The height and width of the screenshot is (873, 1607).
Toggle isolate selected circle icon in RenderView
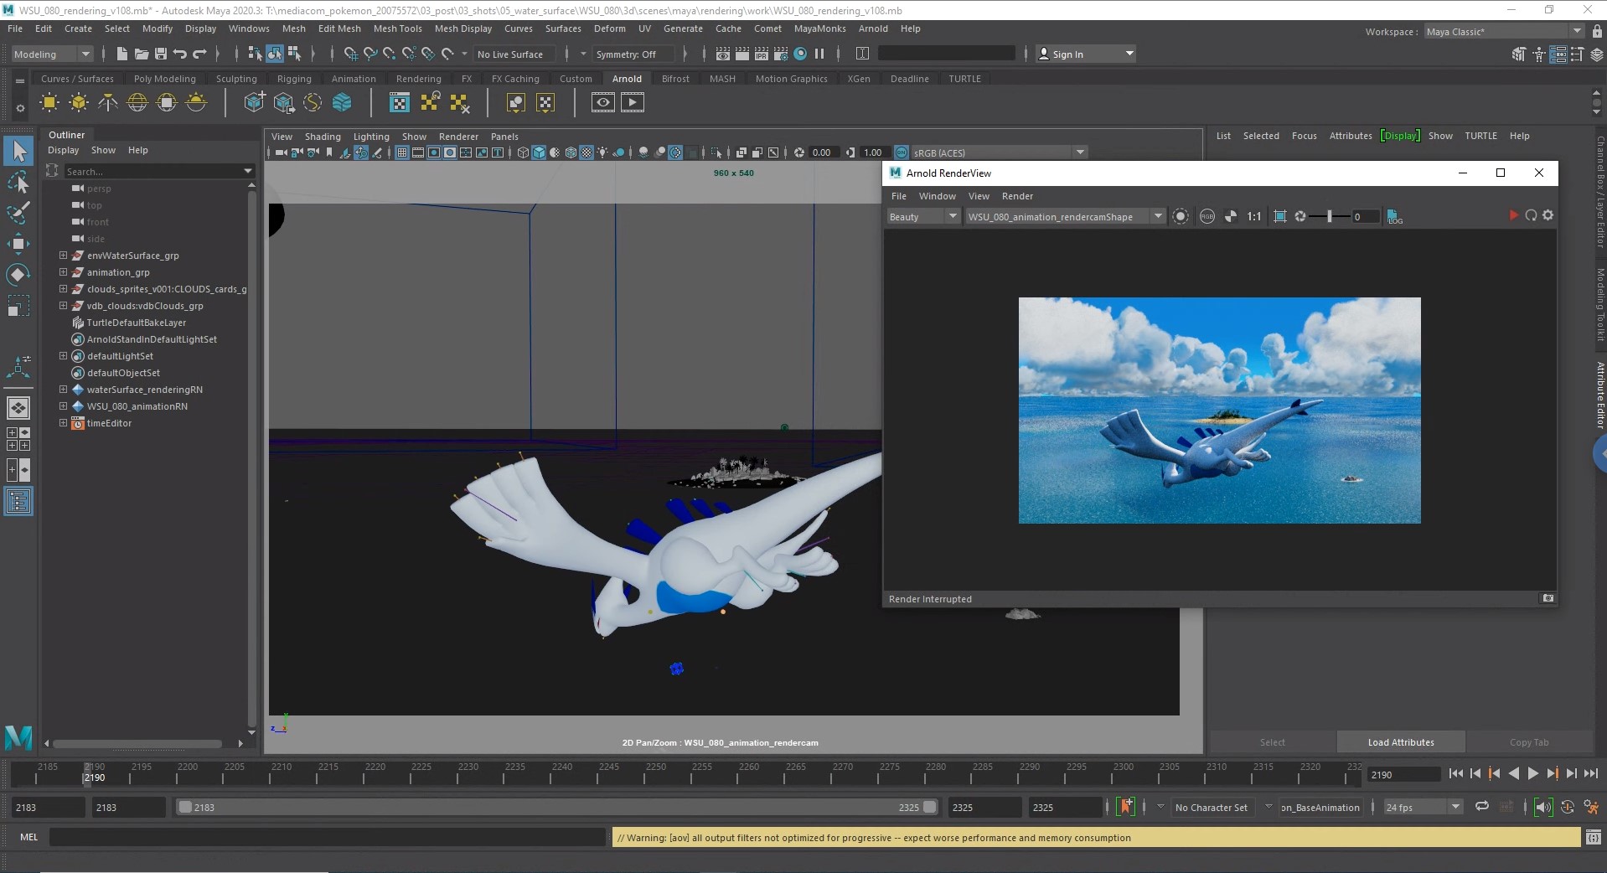[x=1181, y=216]
